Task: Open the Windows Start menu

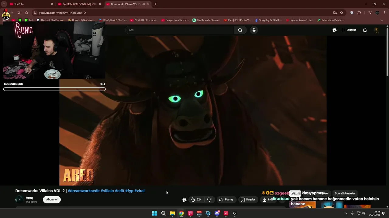Action: tap(154, 213)
